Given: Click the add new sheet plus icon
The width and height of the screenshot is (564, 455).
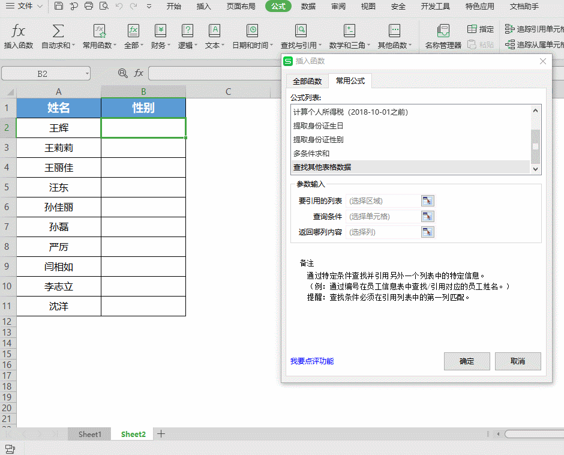Looking at the screenshot, I should point(161,434).
